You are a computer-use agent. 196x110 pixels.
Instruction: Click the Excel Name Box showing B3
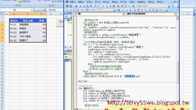[15, 10]
